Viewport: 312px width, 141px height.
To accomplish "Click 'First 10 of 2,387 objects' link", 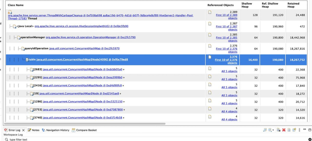I will click(227, 28).
